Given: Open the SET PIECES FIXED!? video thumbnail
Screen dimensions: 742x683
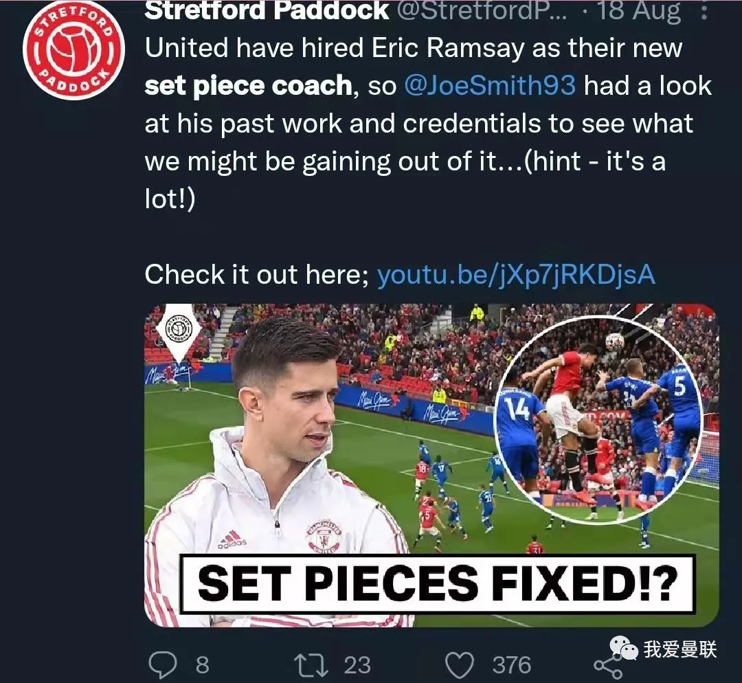Looking at the screenshot, I should pos(431,465).
